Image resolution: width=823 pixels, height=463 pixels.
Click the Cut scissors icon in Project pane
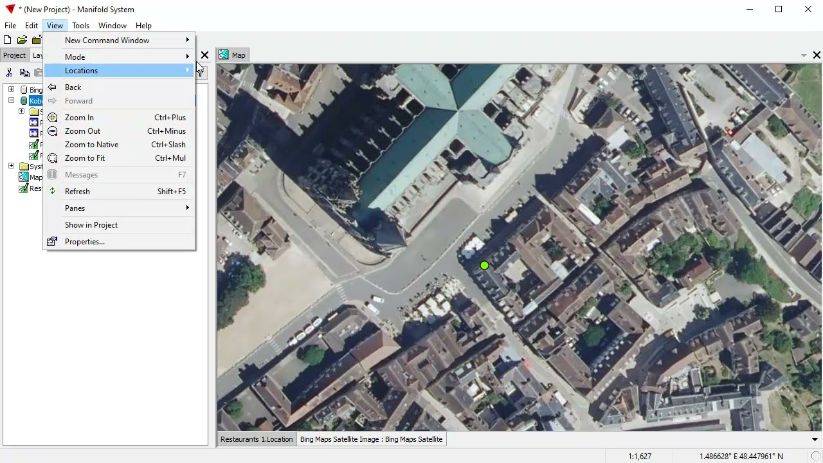coord(10,73)
